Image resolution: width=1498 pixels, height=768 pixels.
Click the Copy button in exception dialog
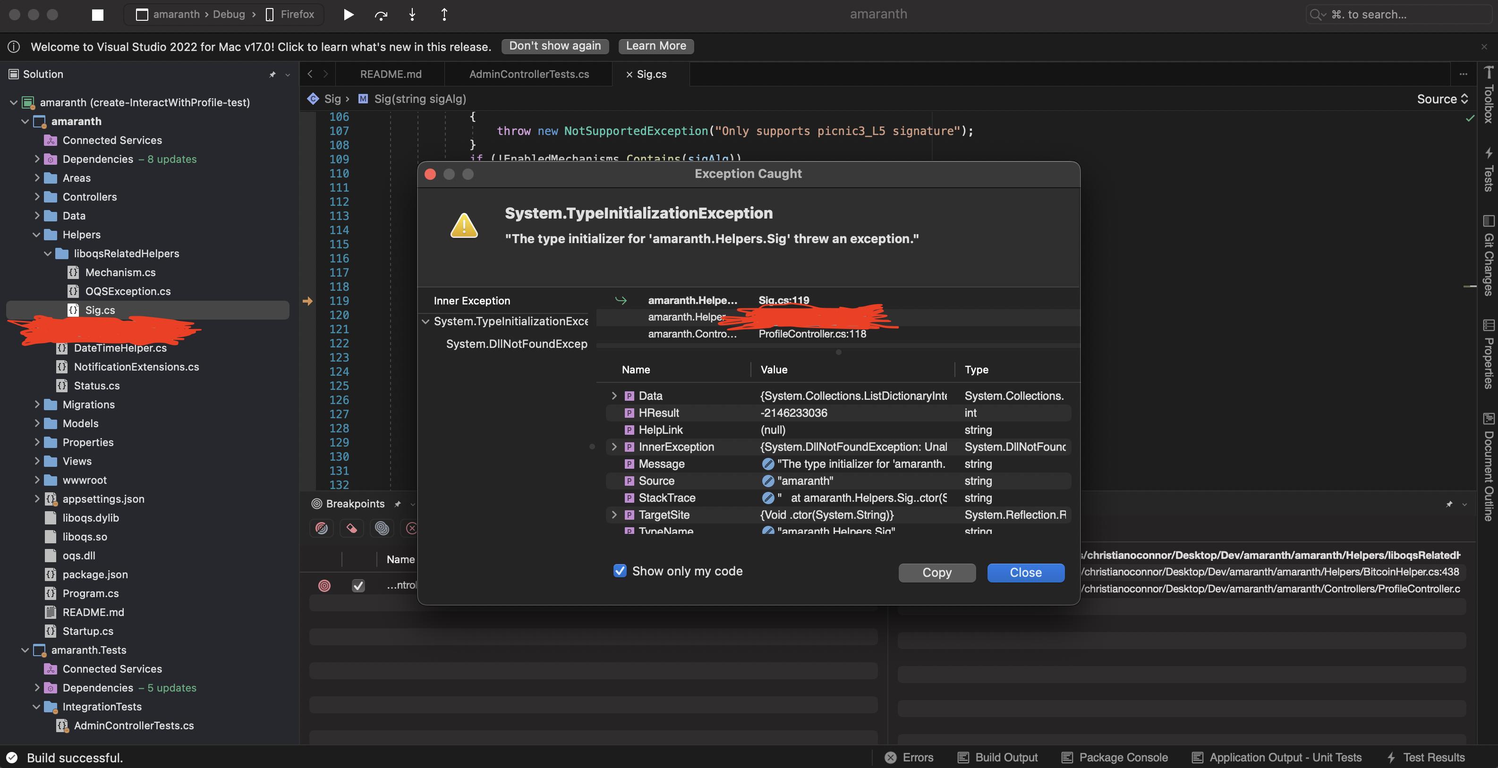(x=936, y=572)
